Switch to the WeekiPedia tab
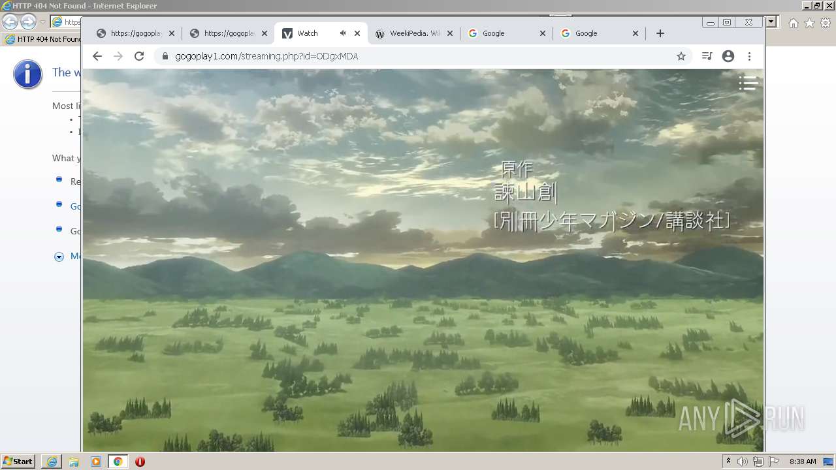 pos(415,33)
